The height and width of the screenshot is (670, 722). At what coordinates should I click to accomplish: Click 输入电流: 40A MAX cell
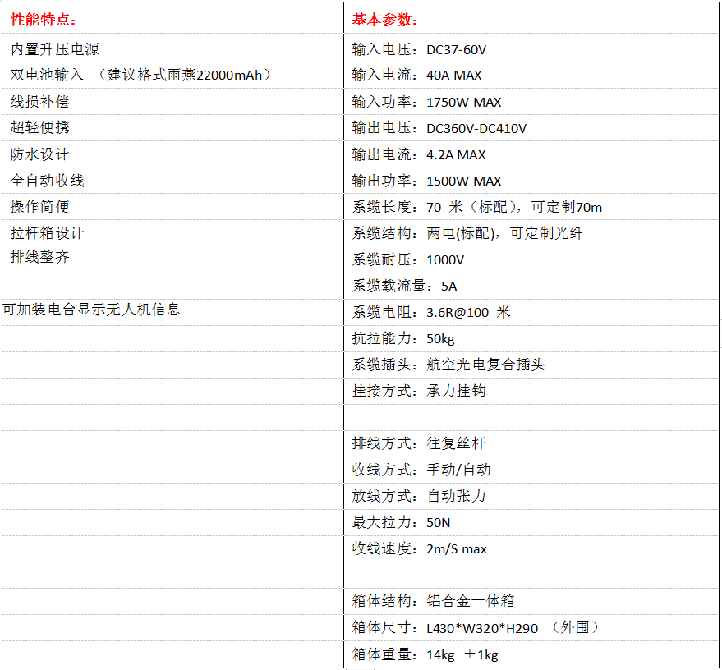click(x=531, y=75)
